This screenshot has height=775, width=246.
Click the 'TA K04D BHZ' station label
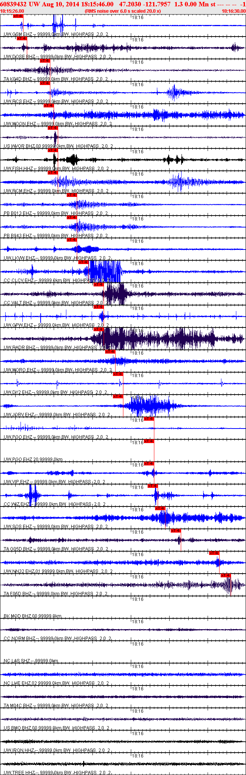(18, 79)
